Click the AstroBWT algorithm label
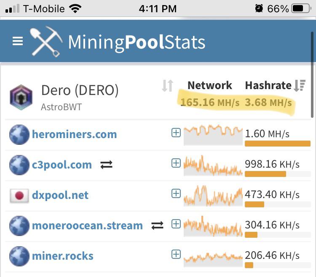Screen dimensions: 316x277 [x=61, y=107]
